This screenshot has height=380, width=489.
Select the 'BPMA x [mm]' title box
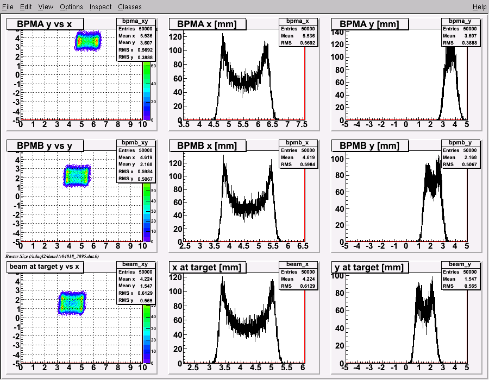tap(208, 24)
